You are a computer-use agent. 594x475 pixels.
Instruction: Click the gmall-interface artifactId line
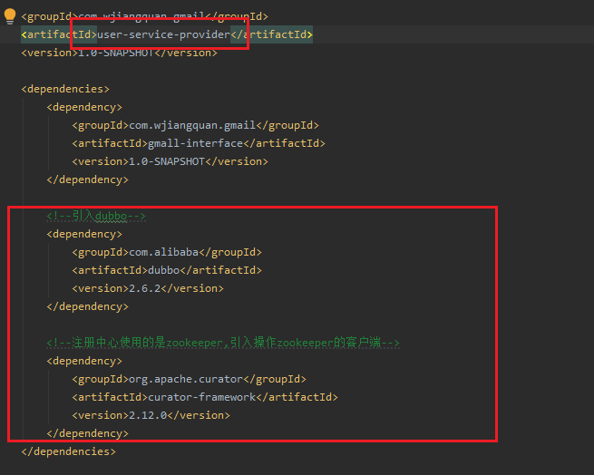[x=199, y=143]
